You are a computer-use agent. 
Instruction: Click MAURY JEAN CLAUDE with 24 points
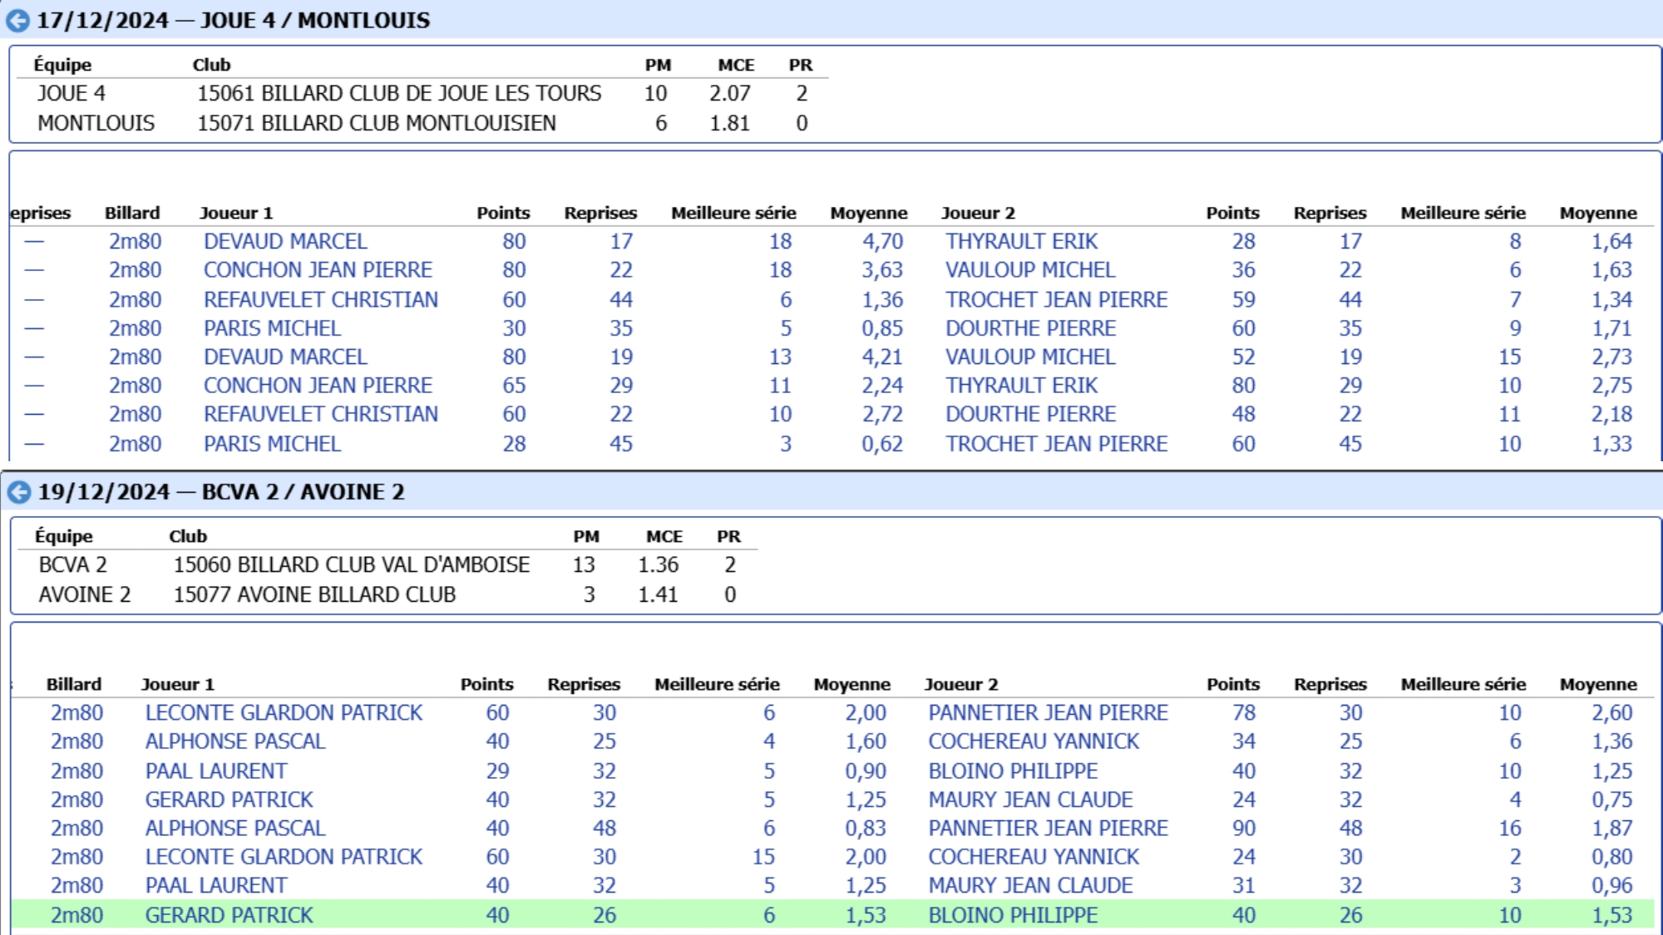1031,800
